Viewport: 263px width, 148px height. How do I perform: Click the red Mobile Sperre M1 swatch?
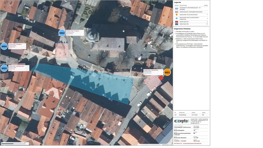[177, 22]
